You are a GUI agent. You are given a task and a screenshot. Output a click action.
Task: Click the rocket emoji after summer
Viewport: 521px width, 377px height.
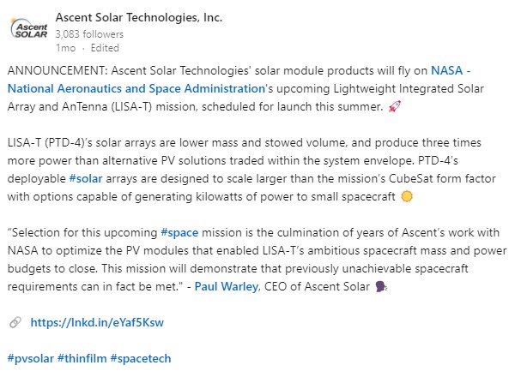(395, 106)
